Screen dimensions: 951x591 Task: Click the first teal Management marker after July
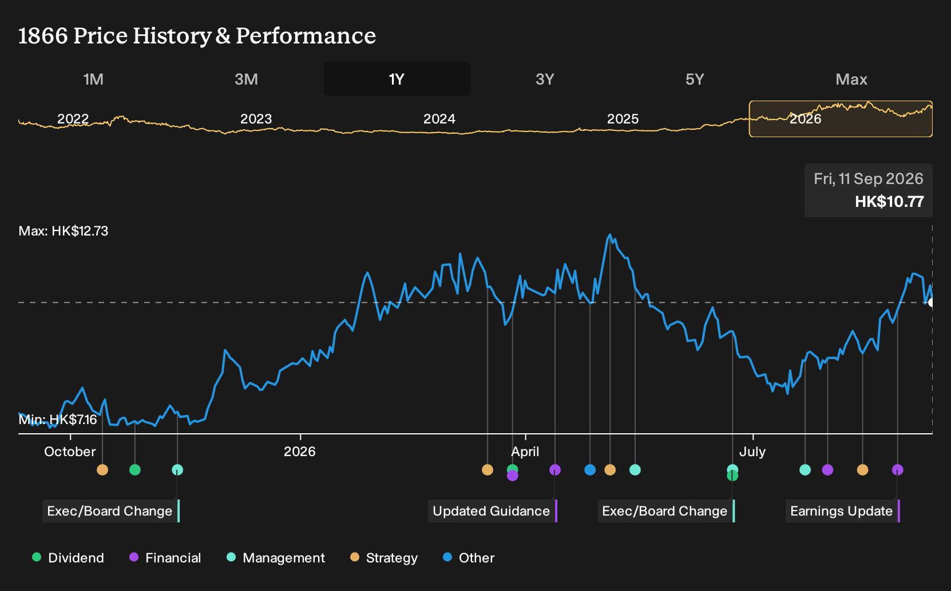[805, 470]
